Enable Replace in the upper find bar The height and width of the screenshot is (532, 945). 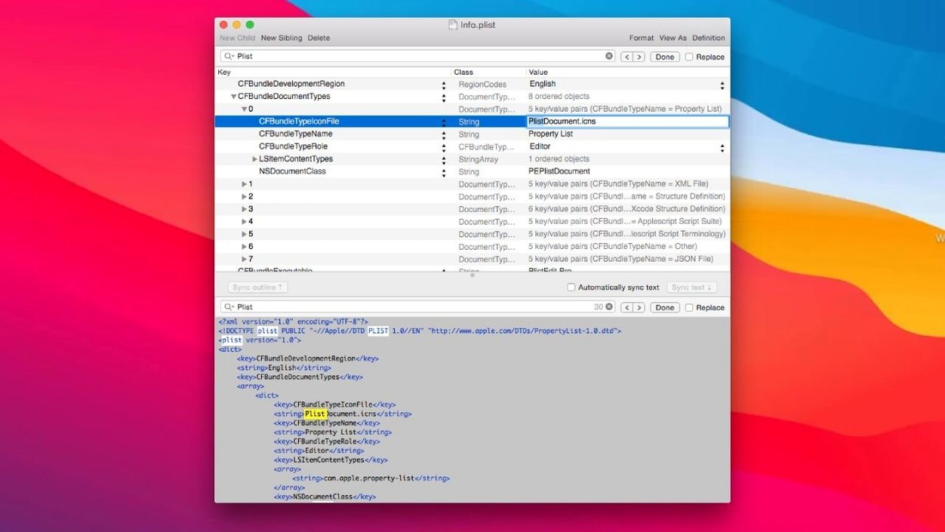click(x=689, y=57)
